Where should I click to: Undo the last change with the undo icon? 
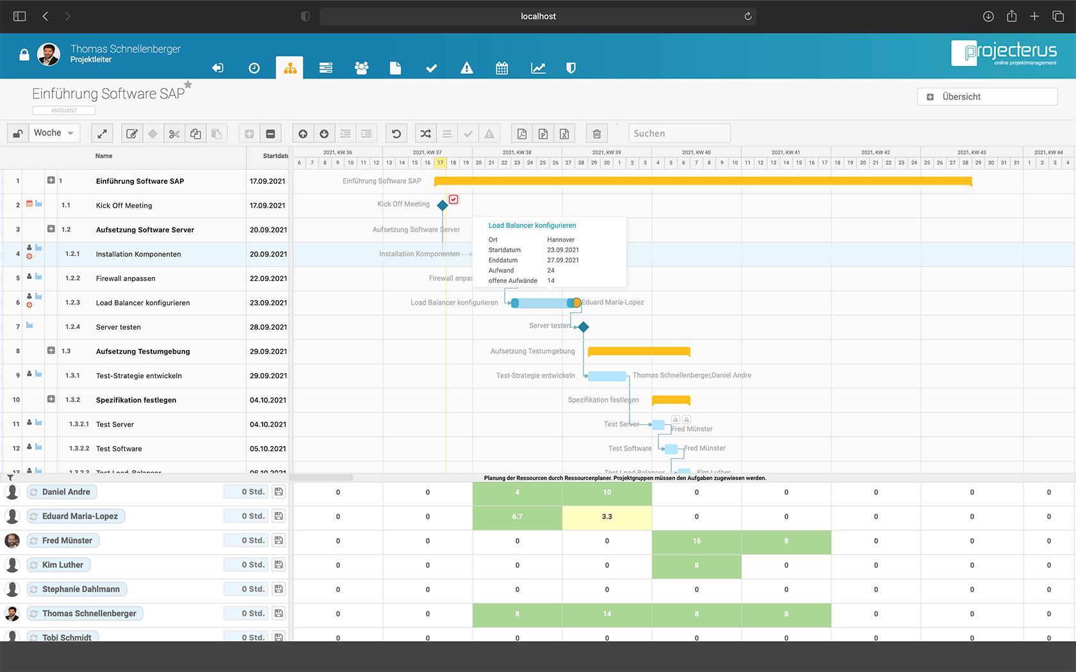coord(396,133)
